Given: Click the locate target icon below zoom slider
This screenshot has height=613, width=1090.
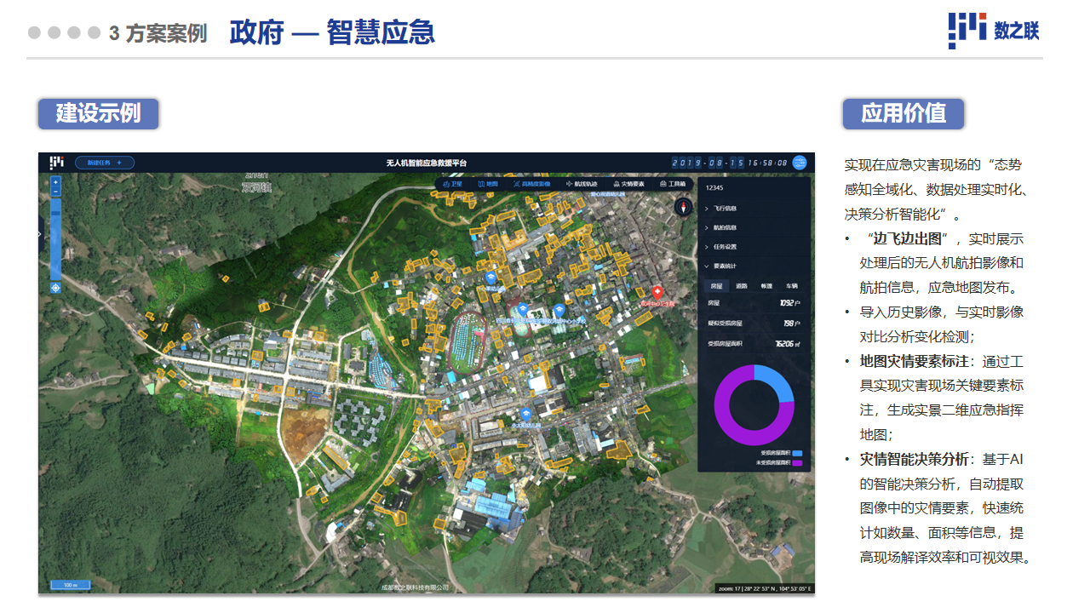Looking at the screenshot, I should click(x=55, y=288).
